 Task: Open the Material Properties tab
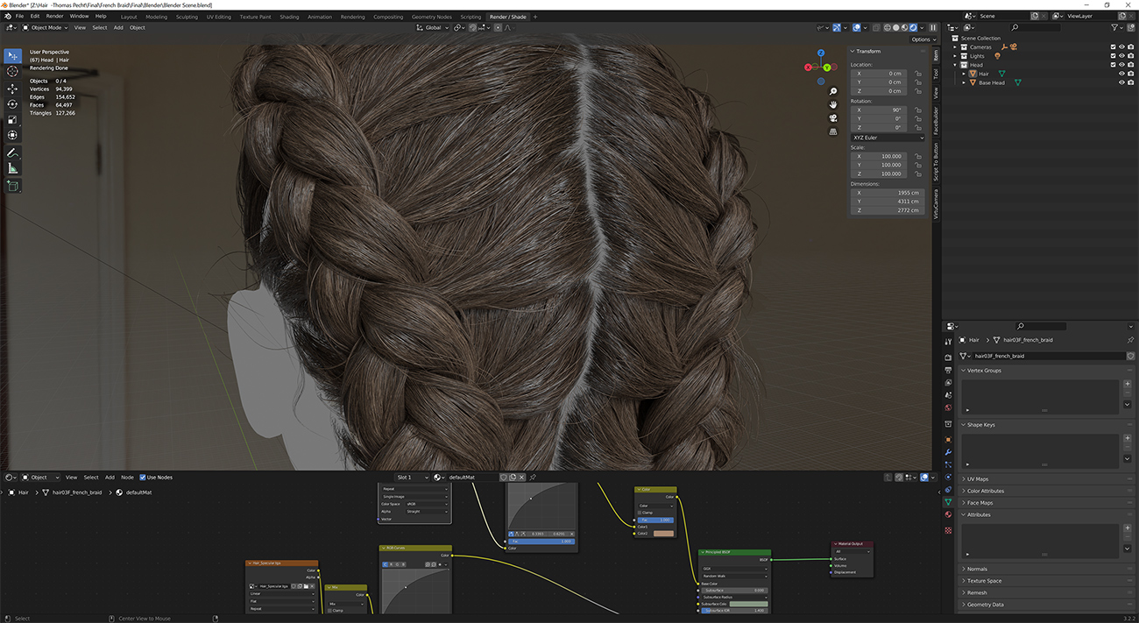pos(948,513)
